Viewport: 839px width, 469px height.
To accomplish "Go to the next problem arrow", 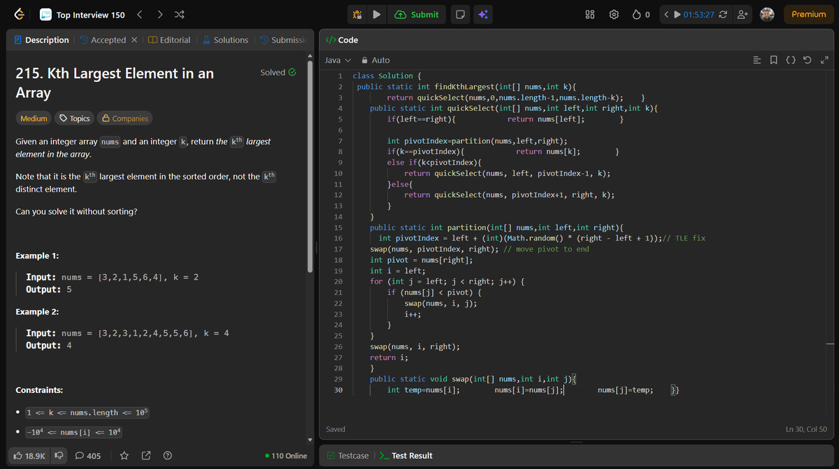I will click(159, 15).
